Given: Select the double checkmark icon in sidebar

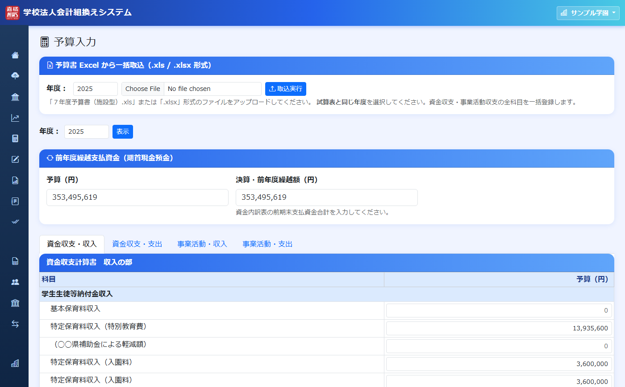Looking at the screenshot, I should pos(15,222).
